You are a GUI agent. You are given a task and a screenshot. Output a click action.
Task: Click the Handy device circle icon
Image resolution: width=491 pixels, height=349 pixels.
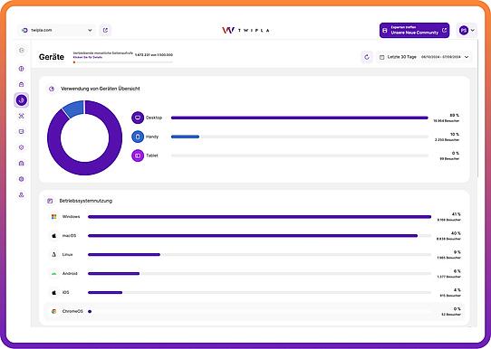coord(138,137)
